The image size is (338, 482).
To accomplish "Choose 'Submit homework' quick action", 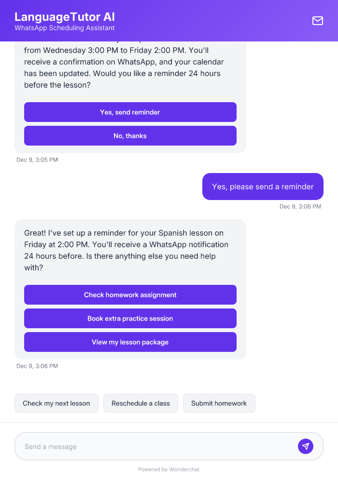I will [219, 403].
